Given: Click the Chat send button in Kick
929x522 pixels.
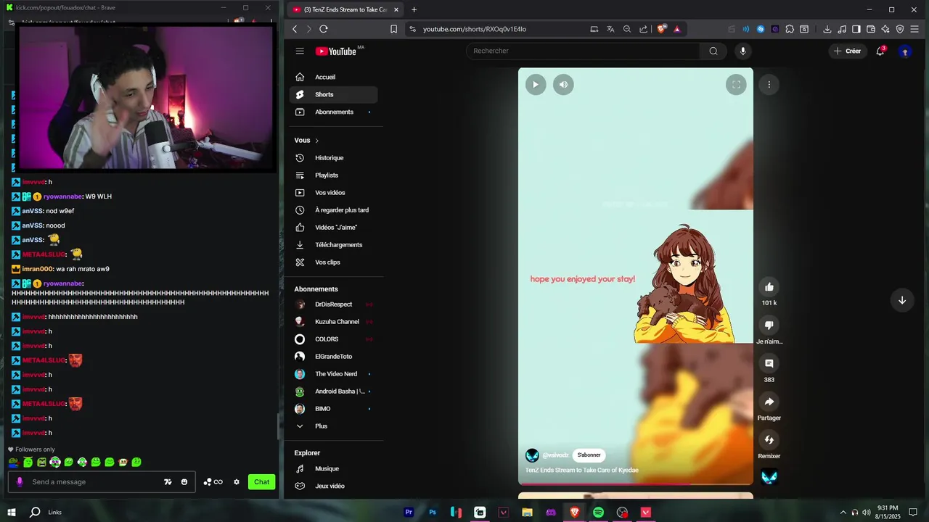Looking at the screenshot, I should tap(262, 482).
